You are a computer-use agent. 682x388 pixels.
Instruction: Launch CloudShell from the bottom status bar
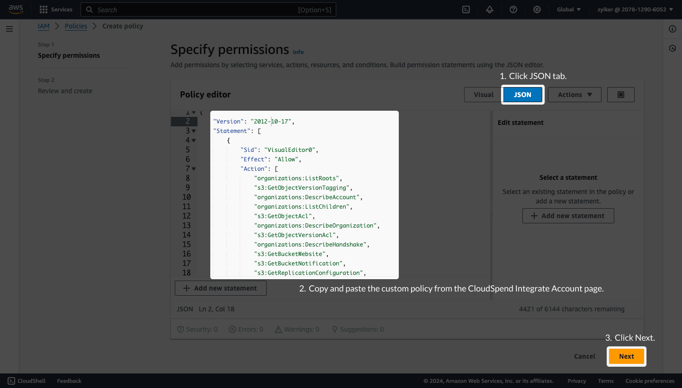pos(26,380)
